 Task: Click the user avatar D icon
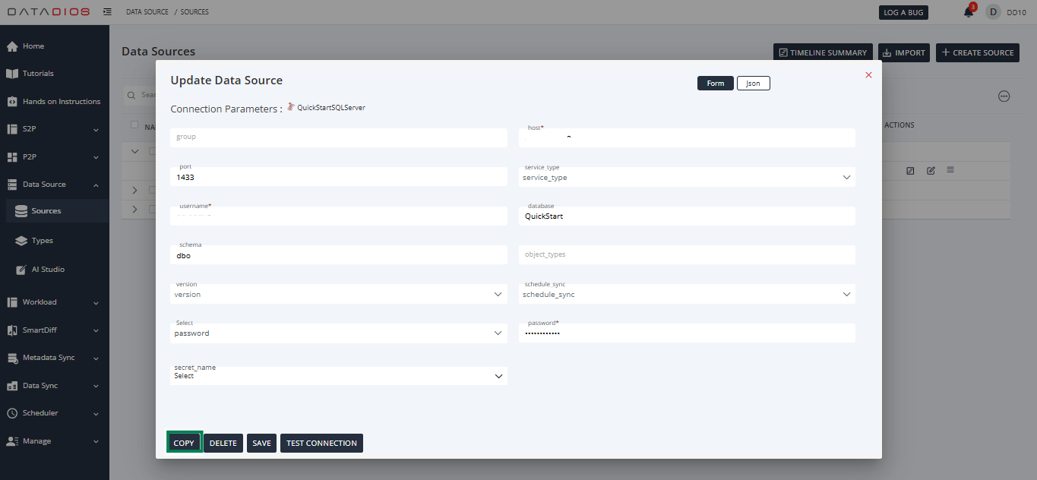tap(993, 12)
